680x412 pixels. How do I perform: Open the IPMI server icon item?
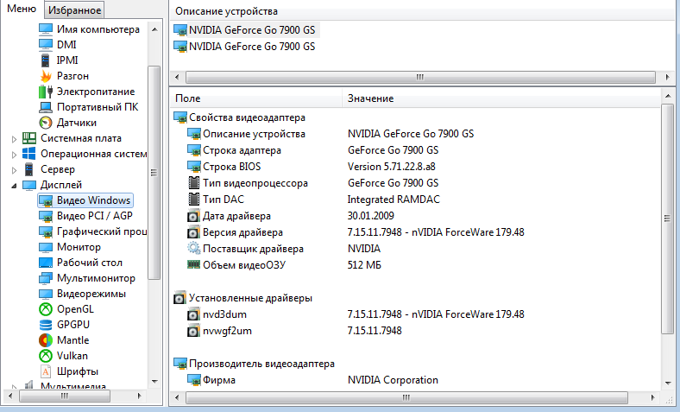tap(45, 60)
